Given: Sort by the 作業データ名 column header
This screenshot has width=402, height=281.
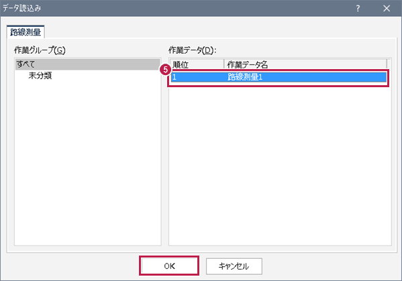Looking at the screenshot, I should [x=305, y=64].
